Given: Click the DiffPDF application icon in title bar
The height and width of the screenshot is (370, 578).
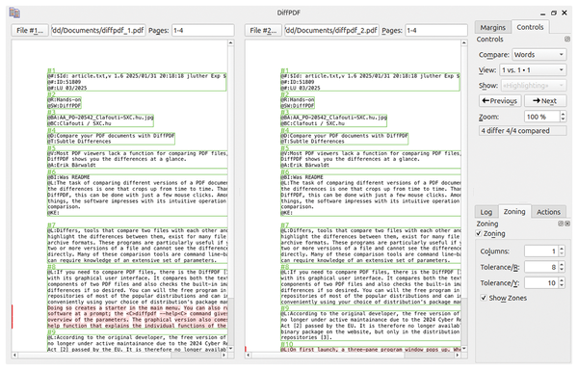Looking at the screenshot, I should pos(14,13).
